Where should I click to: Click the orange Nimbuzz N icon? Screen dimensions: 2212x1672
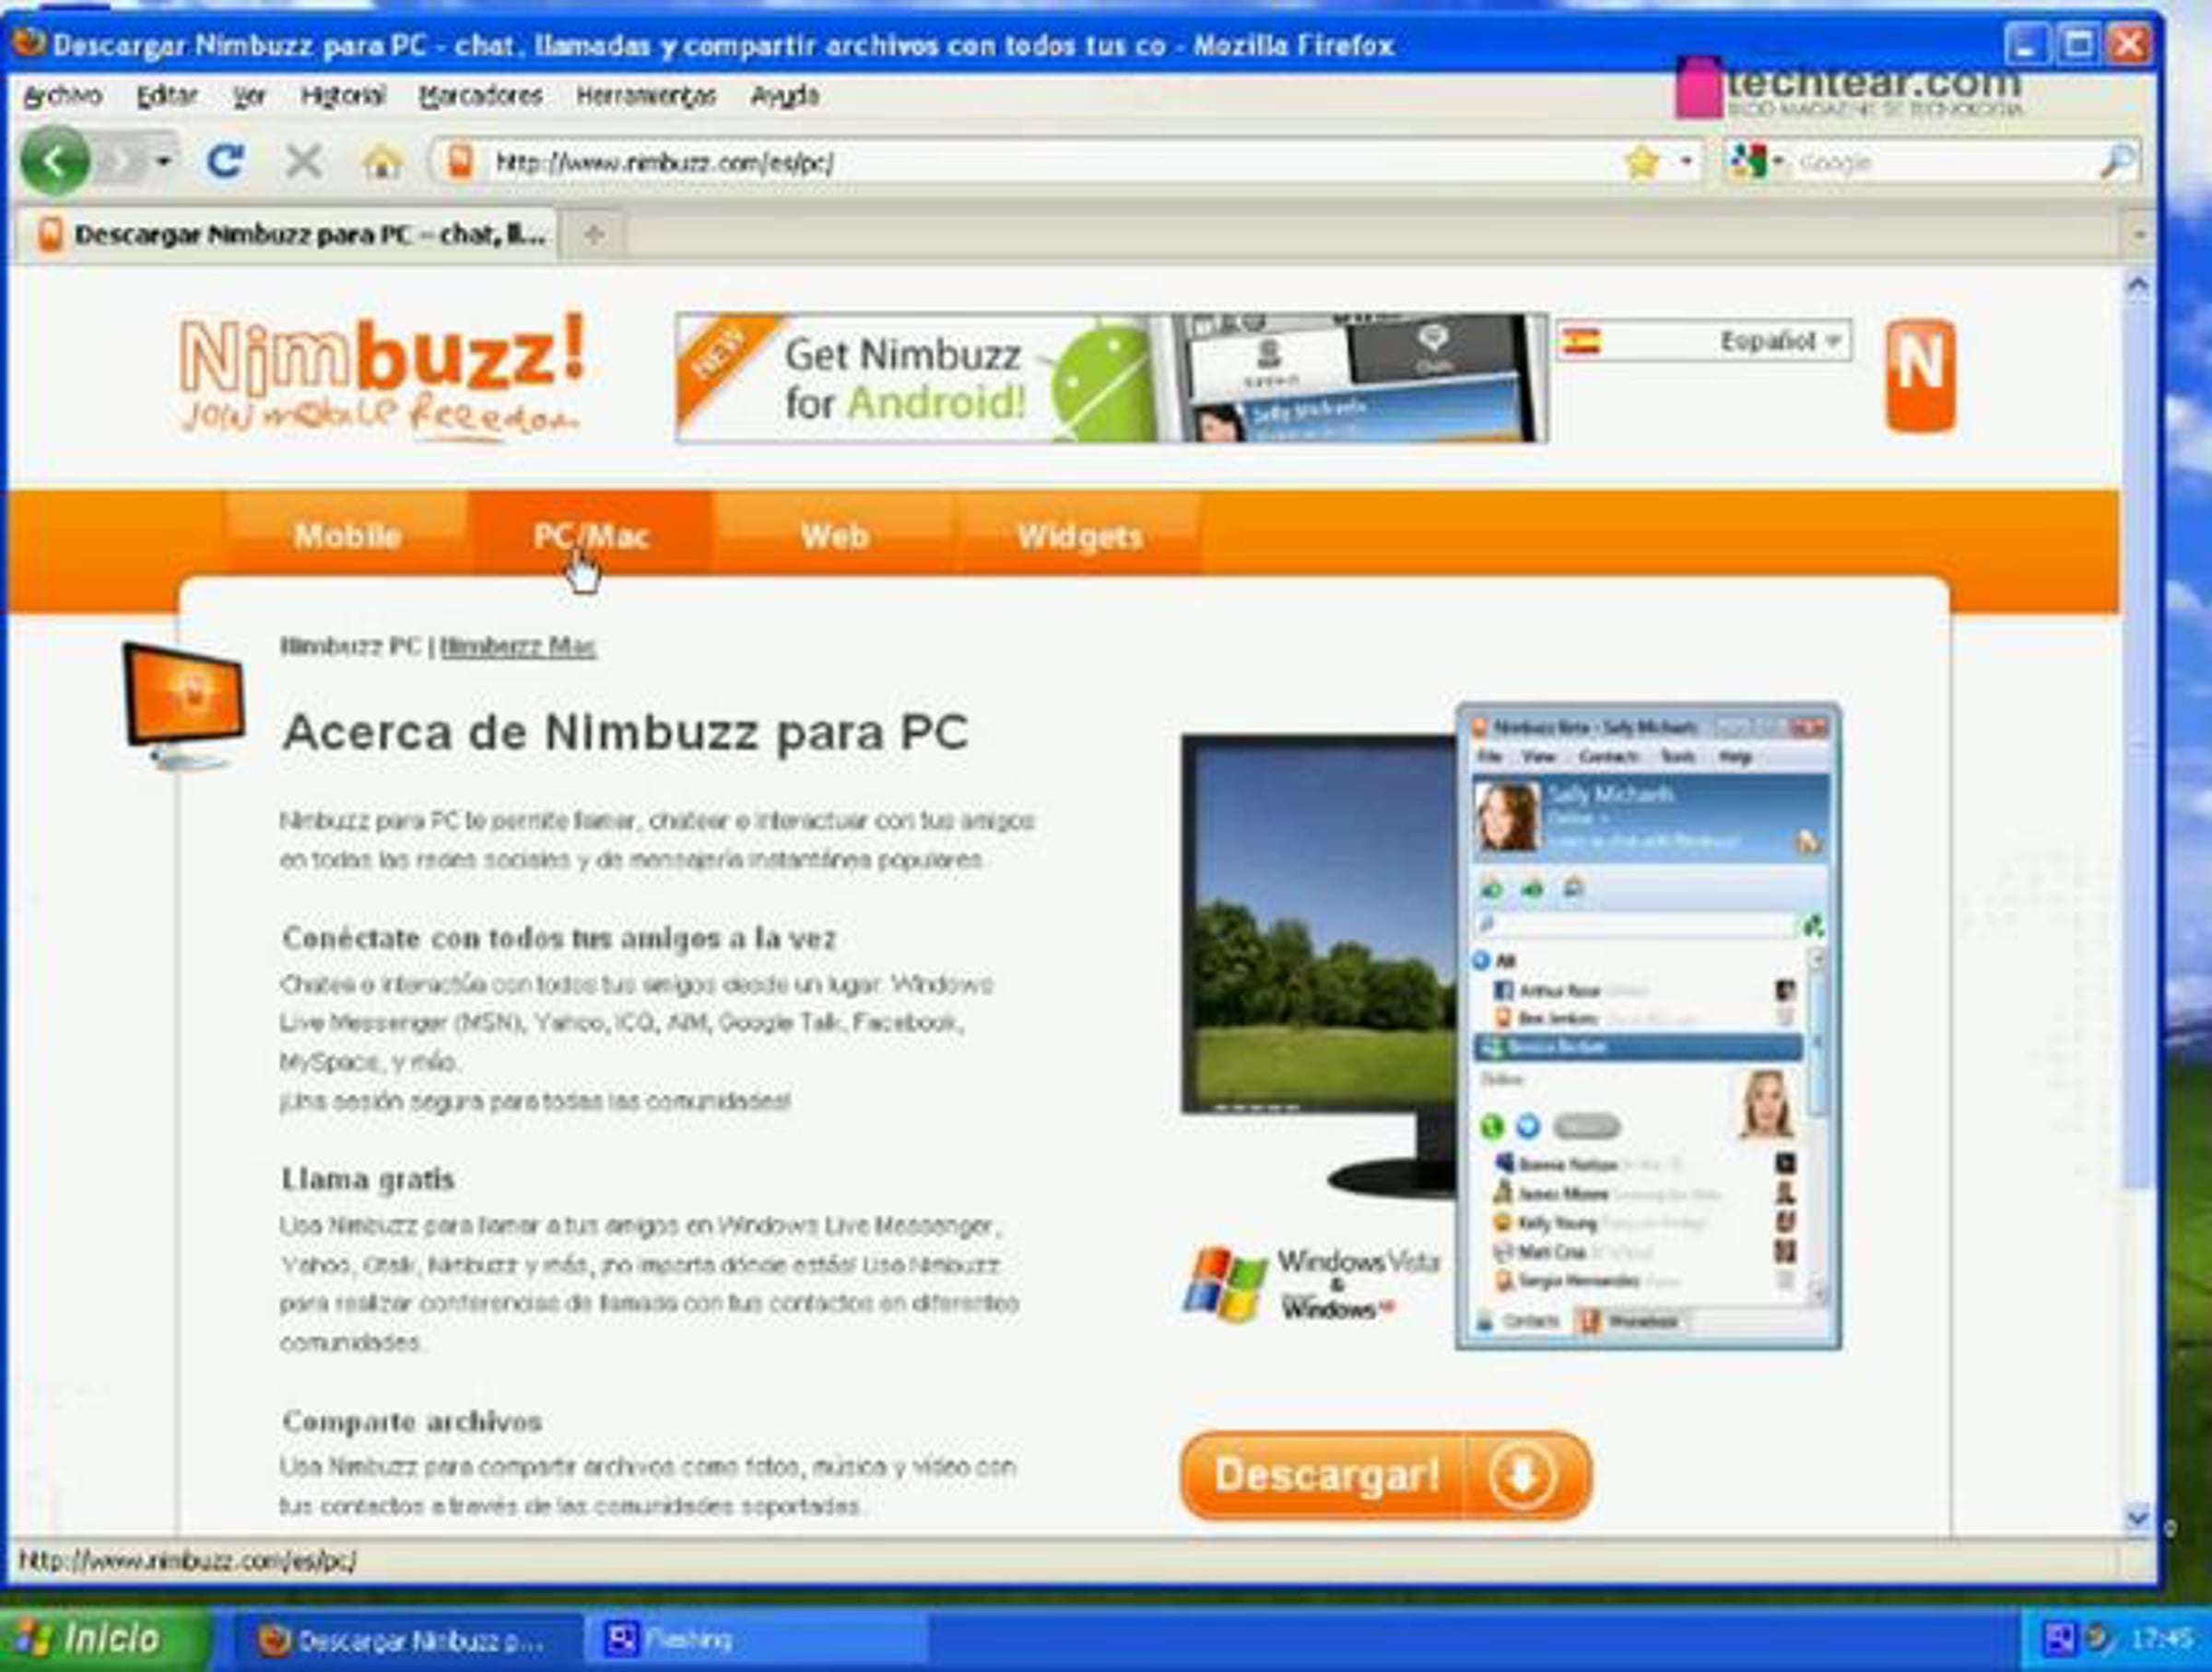tap(1920, 376)
